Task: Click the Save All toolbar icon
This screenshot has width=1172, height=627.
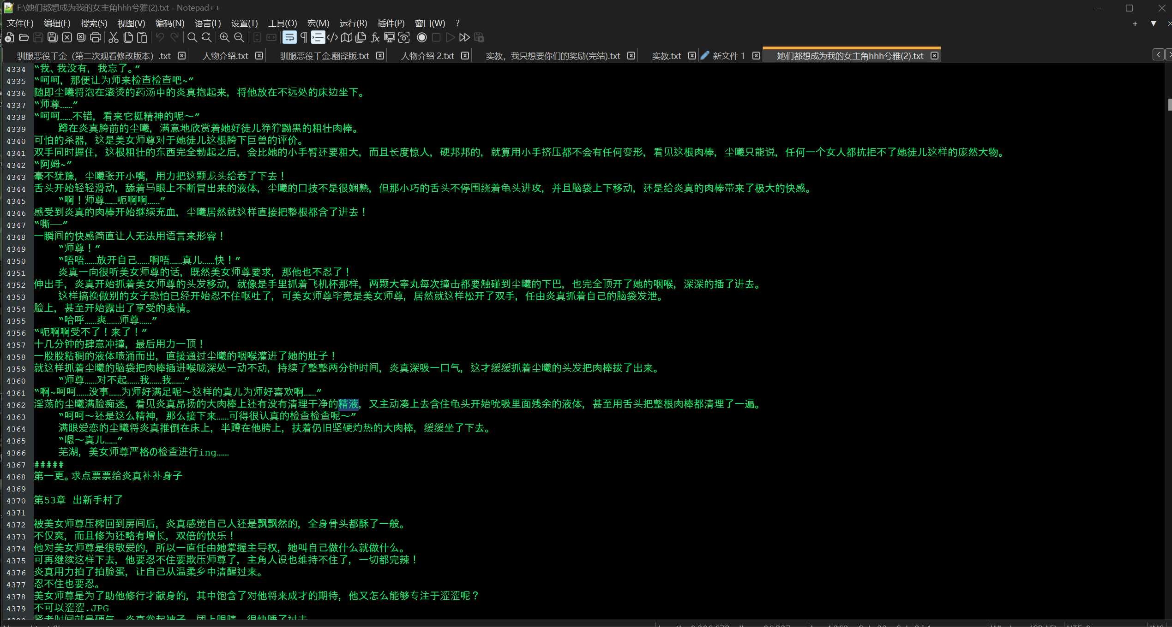Action: [x=53, y=37]
